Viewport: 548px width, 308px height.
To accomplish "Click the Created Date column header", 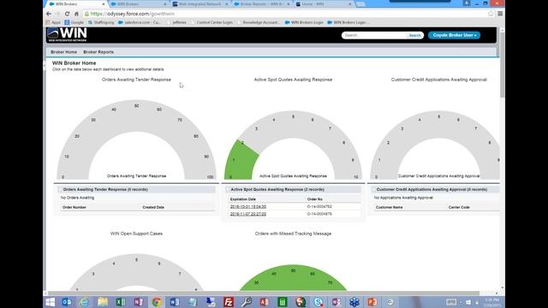I will coord(153,207).
